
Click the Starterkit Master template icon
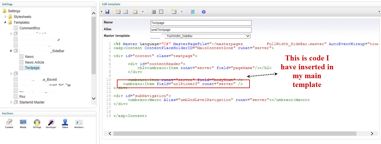coord(16,102)
